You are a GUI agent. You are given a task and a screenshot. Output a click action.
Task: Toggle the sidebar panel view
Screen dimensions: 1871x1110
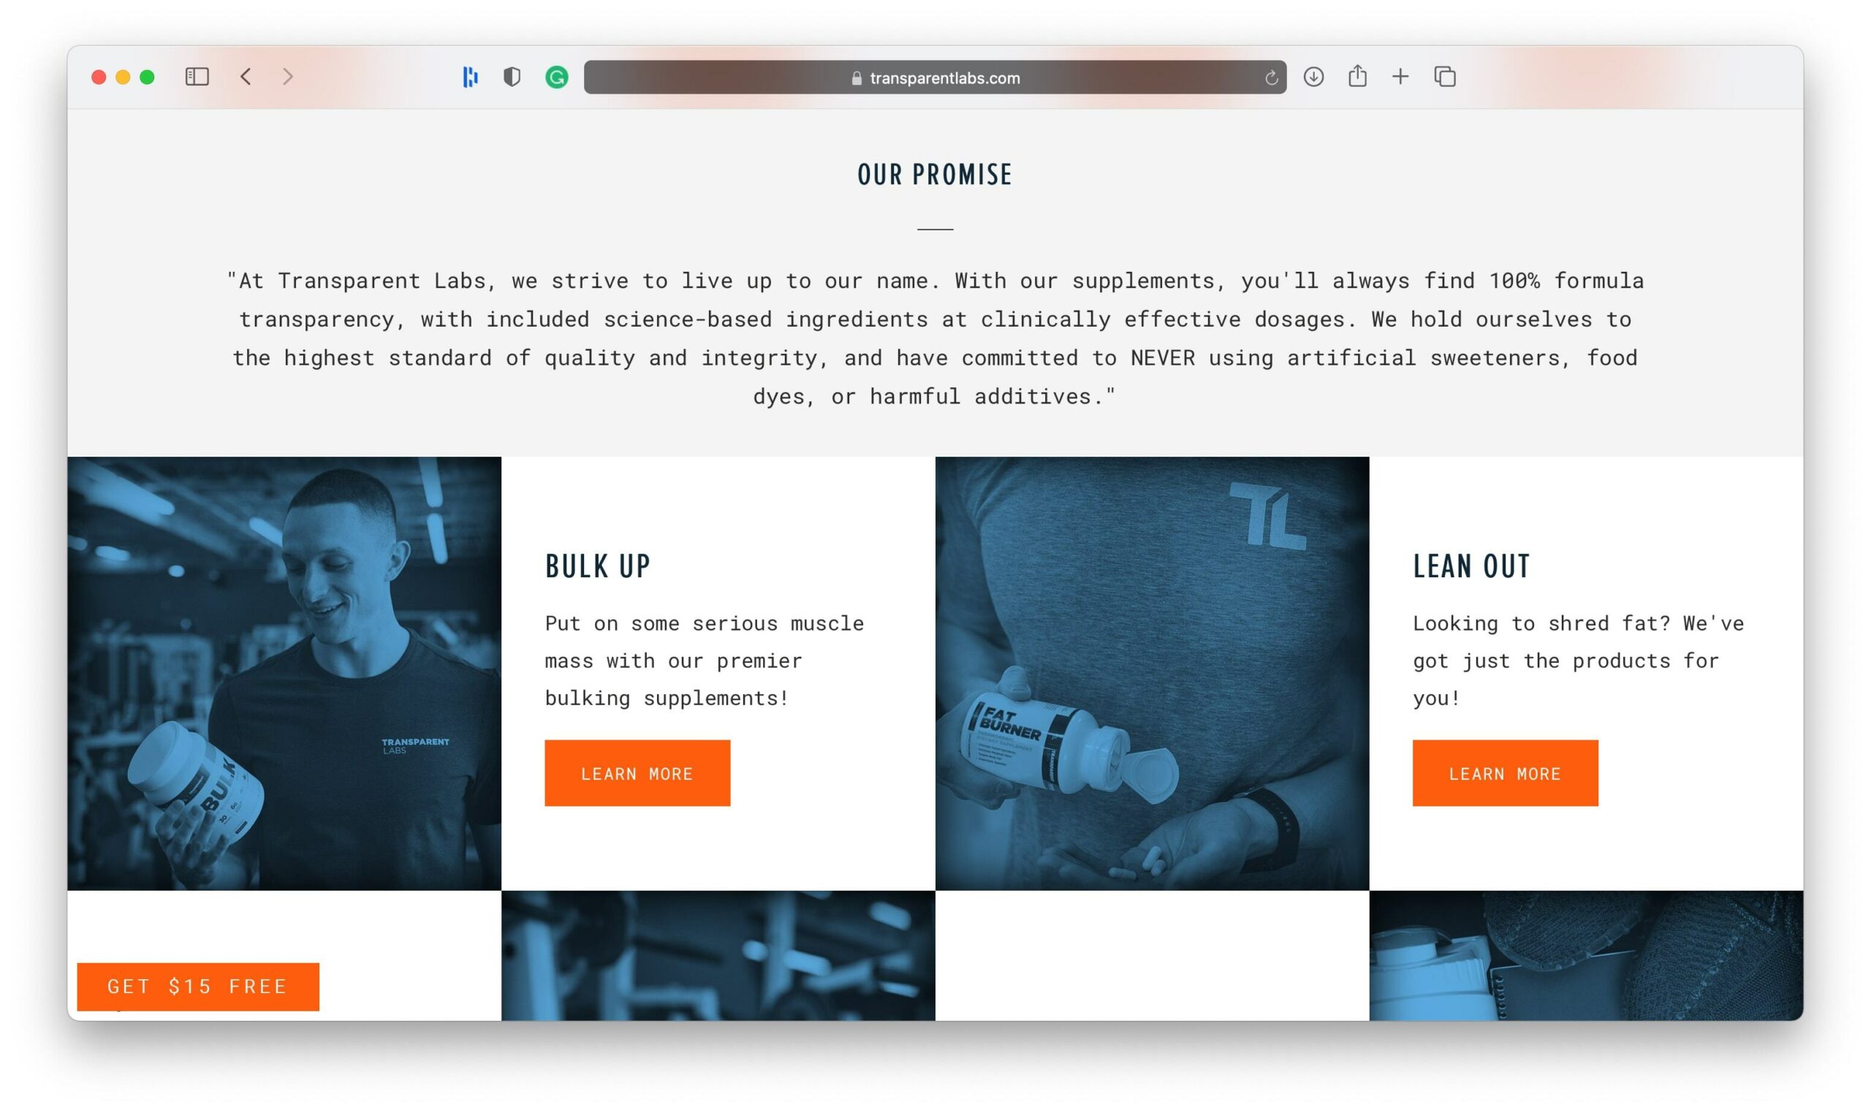click(196, 78)
